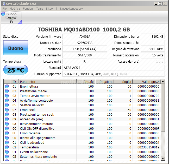Viewport: 169px width, 164px height.
Task: Maximize the CrystalDiskInfo window
Action: click(x=160, y=4)
